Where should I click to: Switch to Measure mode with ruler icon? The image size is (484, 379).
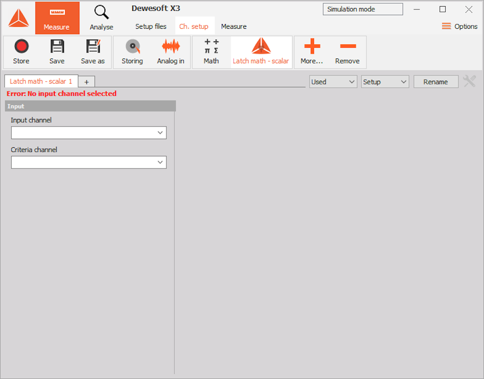(x=57, y=18)
